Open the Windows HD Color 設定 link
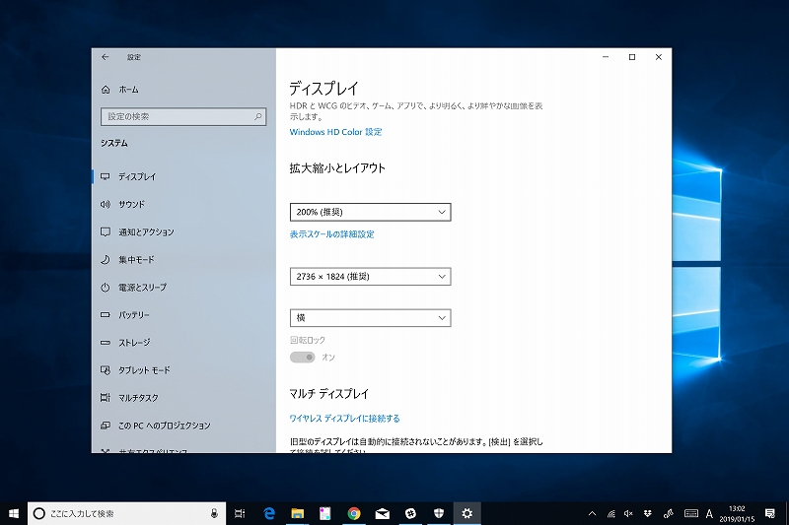Viewport: 789px width, 525px height. [x=335, y=132]
